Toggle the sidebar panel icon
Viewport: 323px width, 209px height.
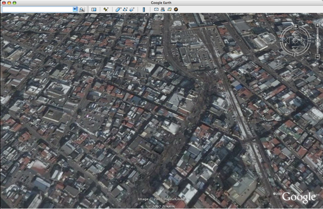tap(94, 10)
